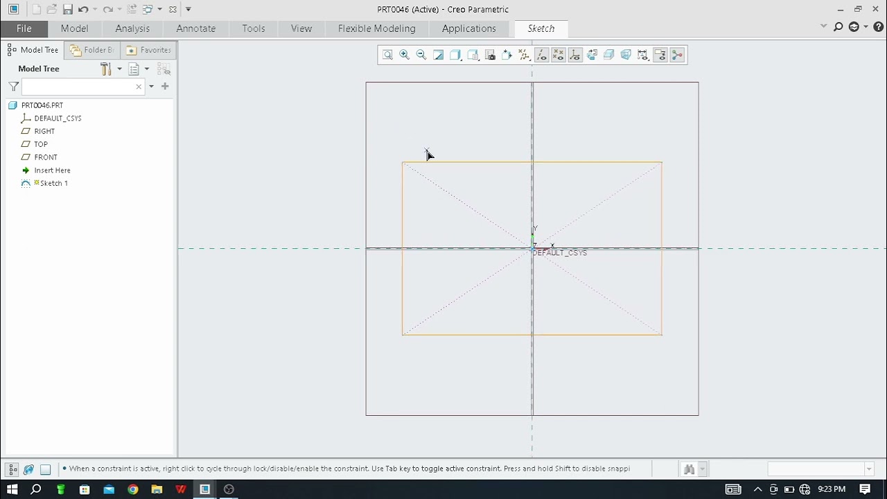This screenshot has height=499, width=887.
Task: Select the RIGHT datum plane
Action: point(44,131)
